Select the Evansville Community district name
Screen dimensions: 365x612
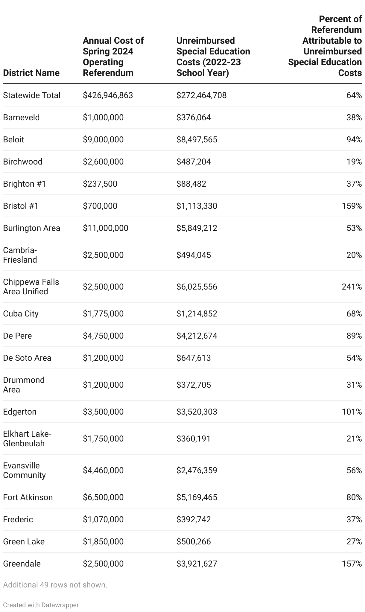click(25, 470)
